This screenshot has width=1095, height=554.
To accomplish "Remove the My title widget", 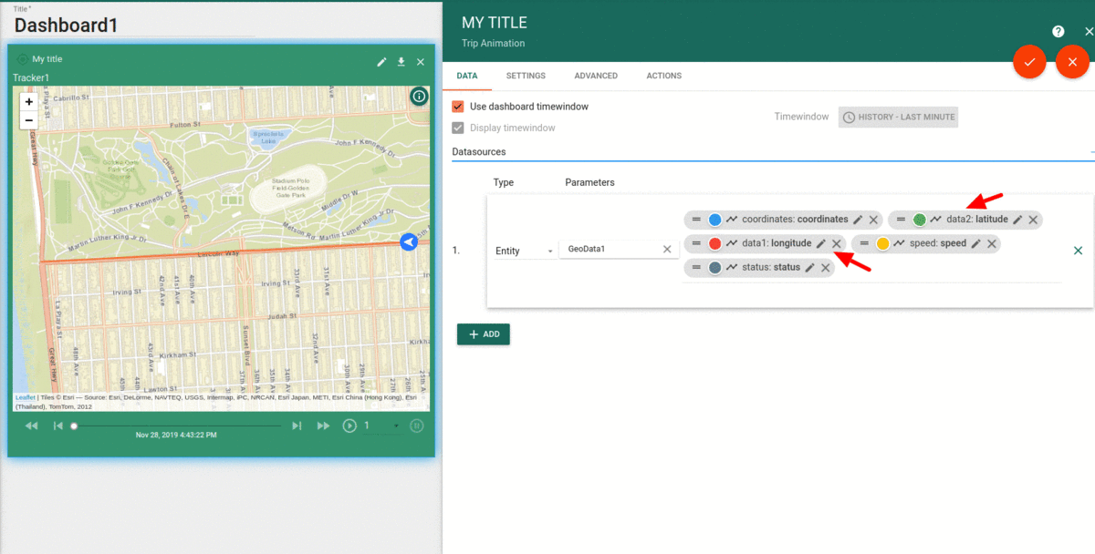I will click(421, 62).
